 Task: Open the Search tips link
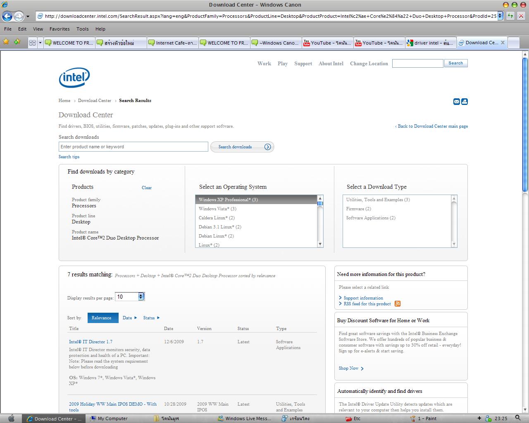tap(69, 157)
